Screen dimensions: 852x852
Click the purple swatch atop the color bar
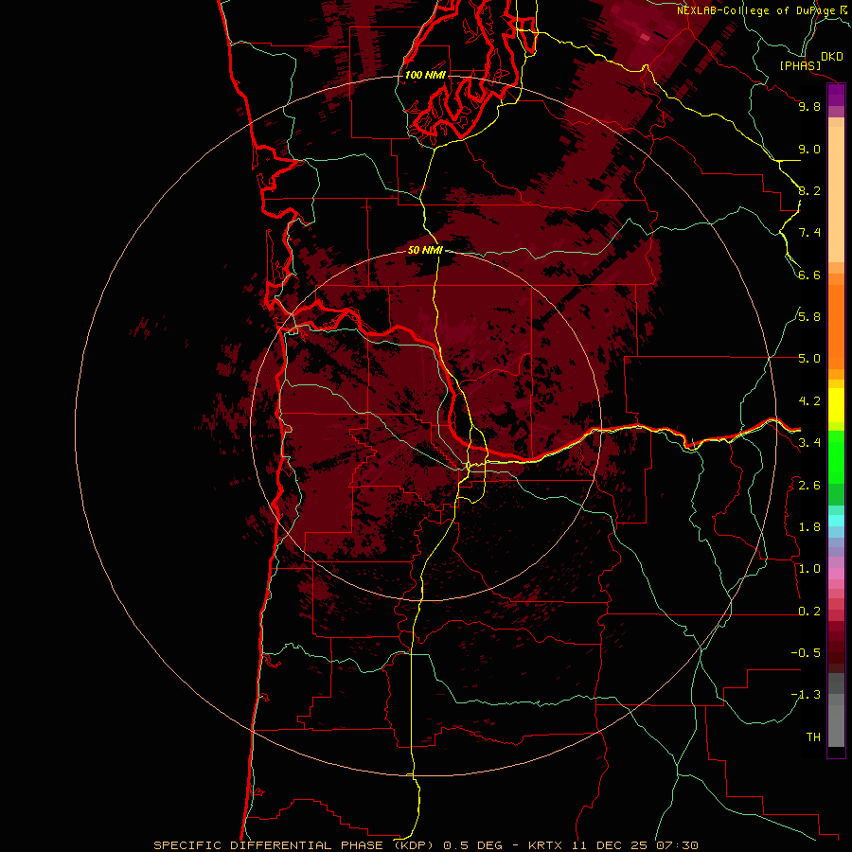836,96
